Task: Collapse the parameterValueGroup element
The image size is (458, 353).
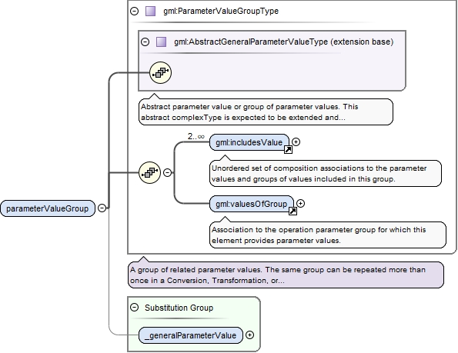Action: (x=102, y=208)
